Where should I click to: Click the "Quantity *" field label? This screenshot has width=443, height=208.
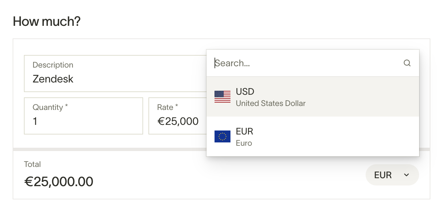click(x=50, y=107)
